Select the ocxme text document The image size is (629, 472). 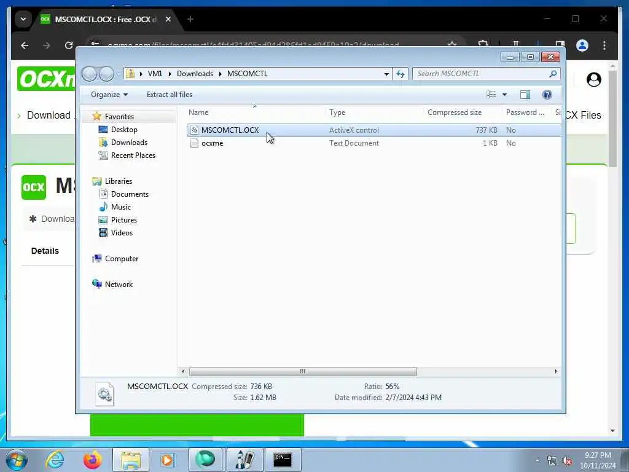coord(374,143)
